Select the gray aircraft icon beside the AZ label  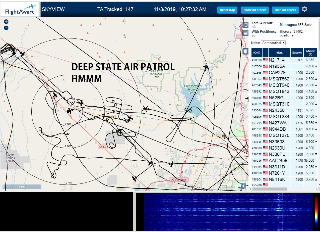[x=225, y=136]
